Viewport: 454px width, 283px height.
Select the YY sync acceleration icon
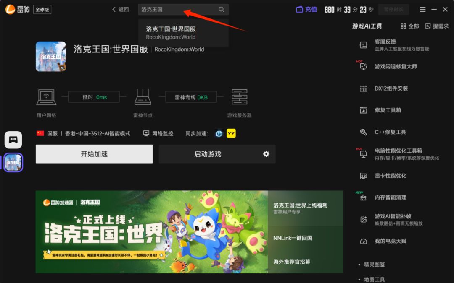pyautogui.click(x=231, y=133)
